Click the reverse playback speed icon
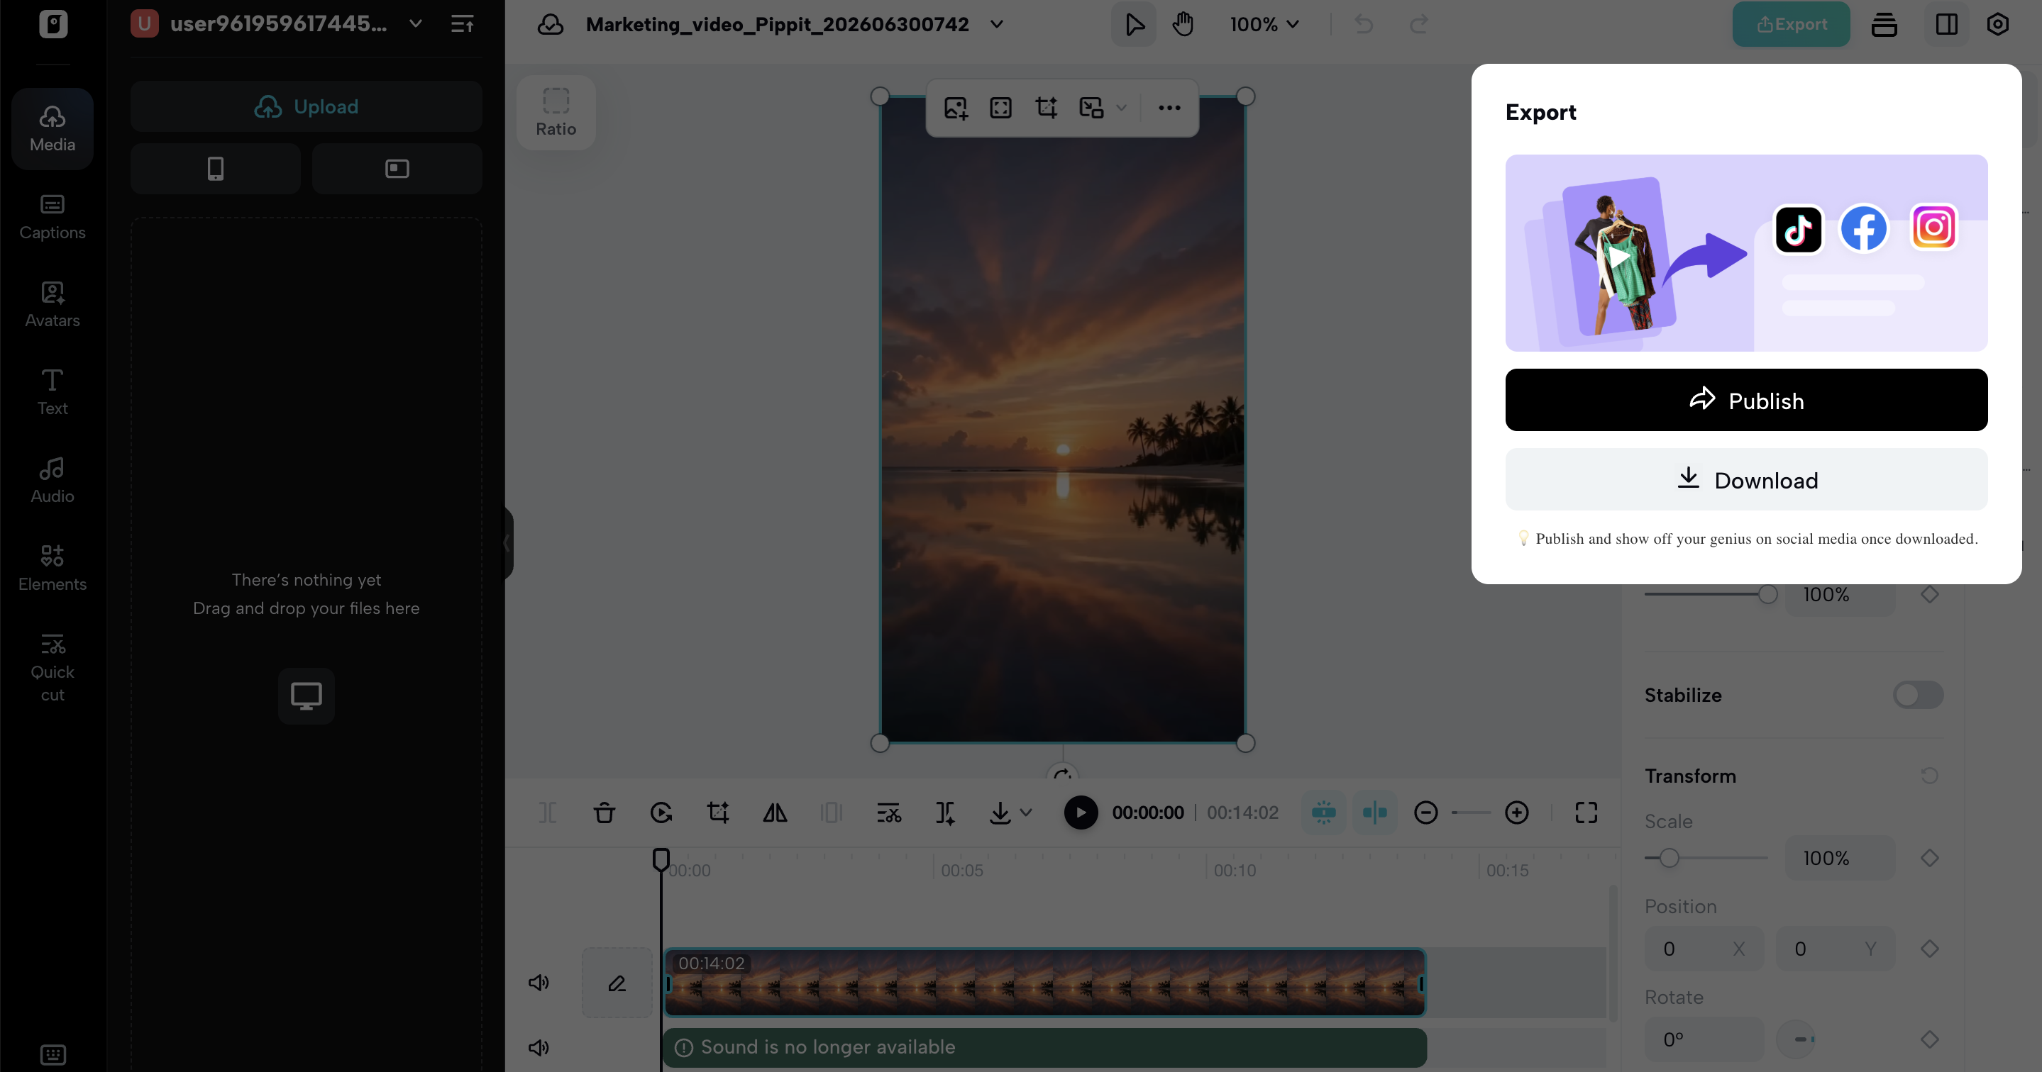 [x=661, y=813]
